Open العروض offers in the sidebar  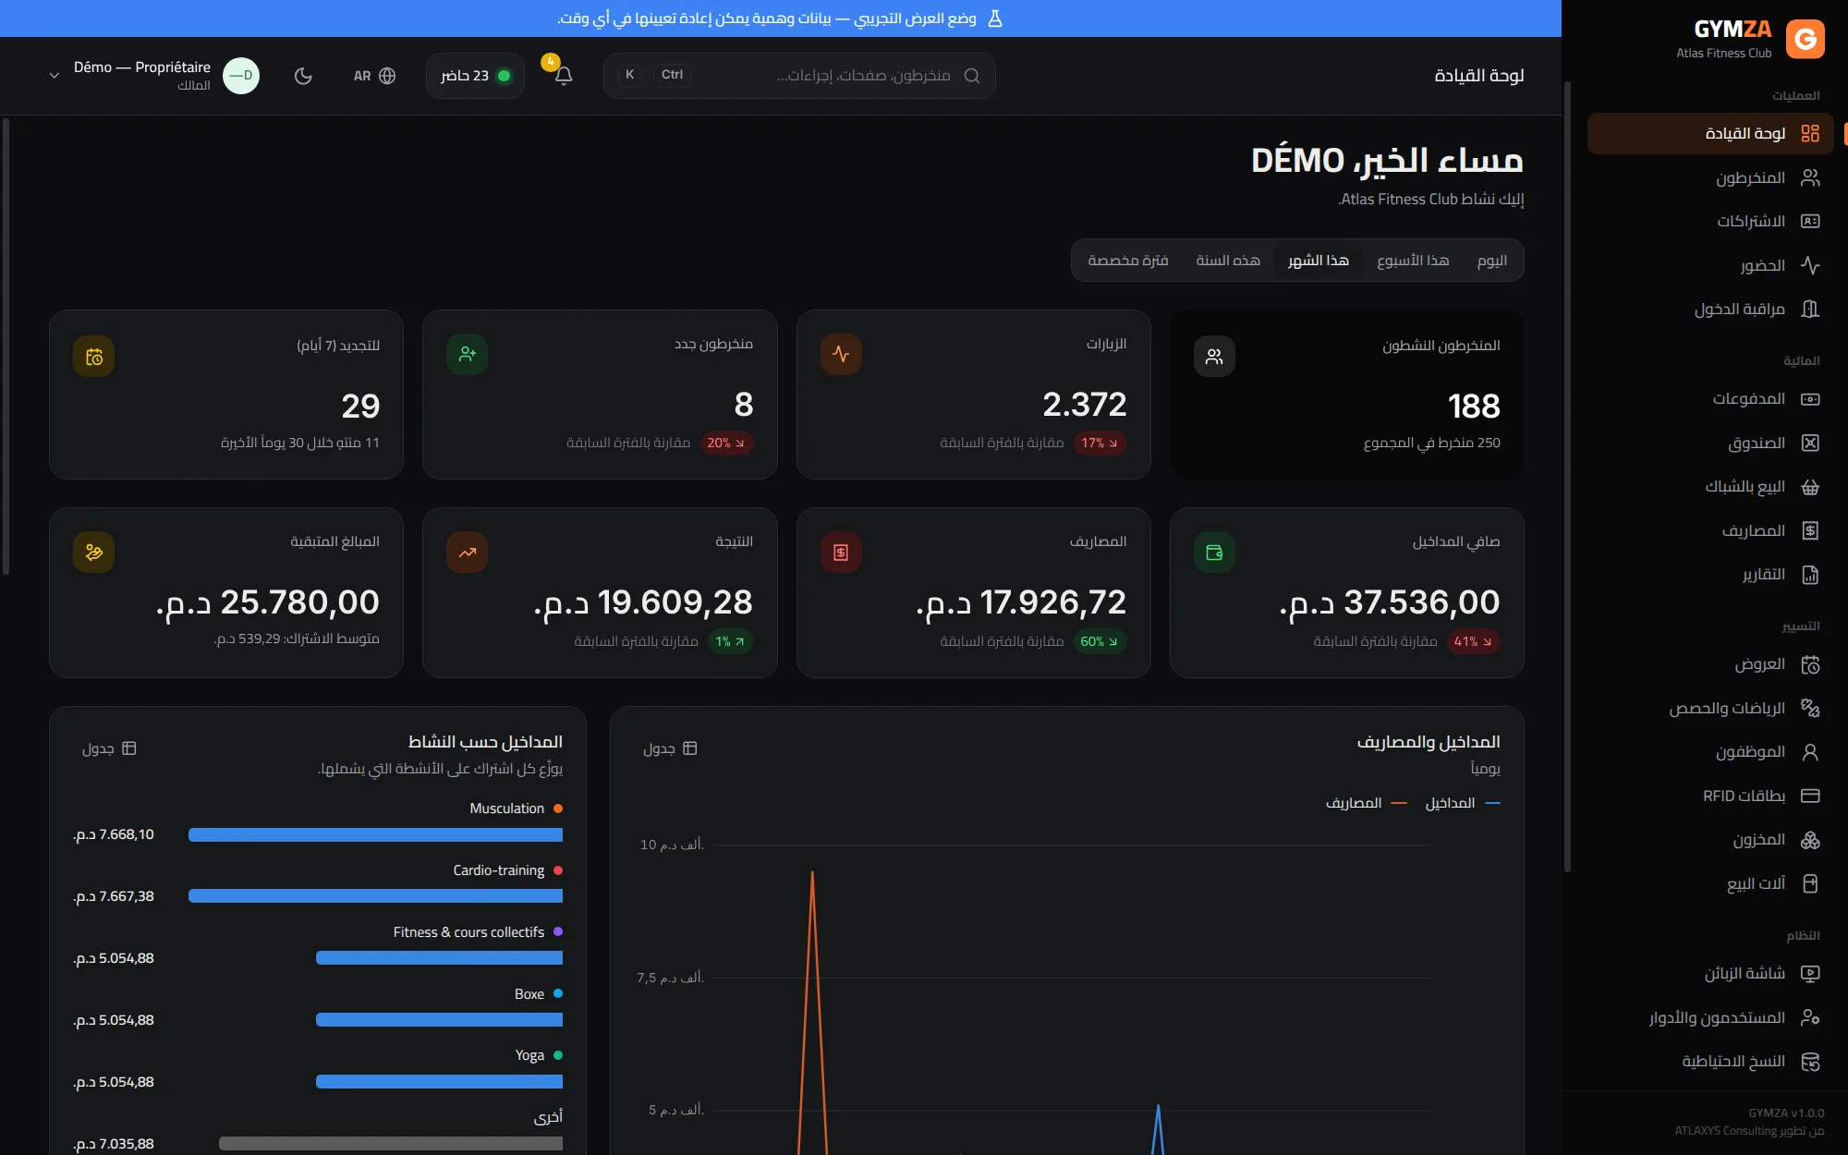point(1710,664)
